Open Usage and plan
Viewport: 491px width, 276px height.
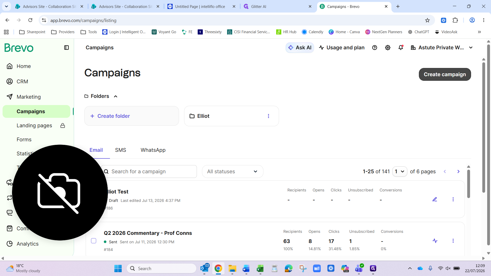pos(342,48)
